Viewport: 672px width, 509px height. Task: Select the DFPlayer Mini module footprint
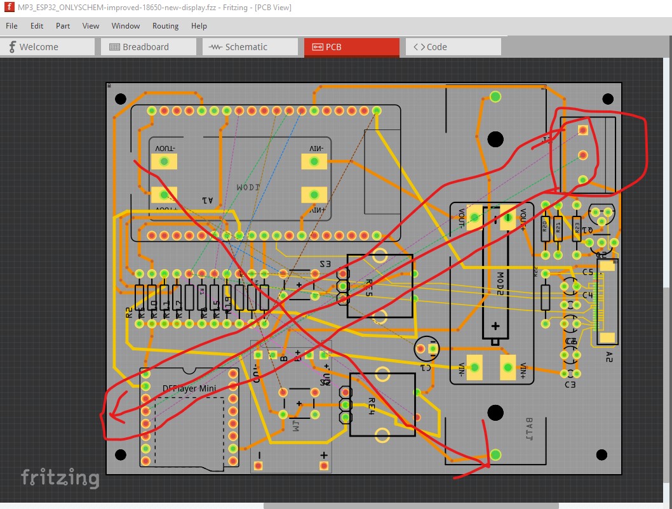click(x=189, y=388)
